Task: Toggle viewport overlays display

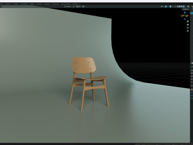Action: 170,6
